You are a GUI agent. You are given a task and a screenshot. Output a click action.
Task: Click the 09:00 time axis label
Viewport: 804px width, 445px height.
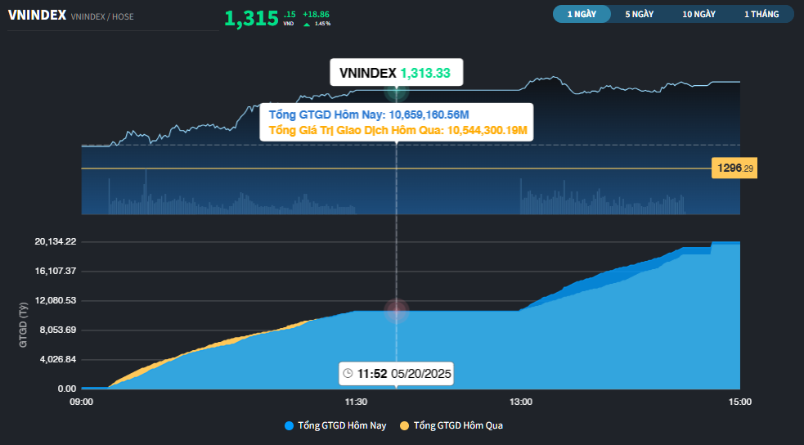click(82, 402)
